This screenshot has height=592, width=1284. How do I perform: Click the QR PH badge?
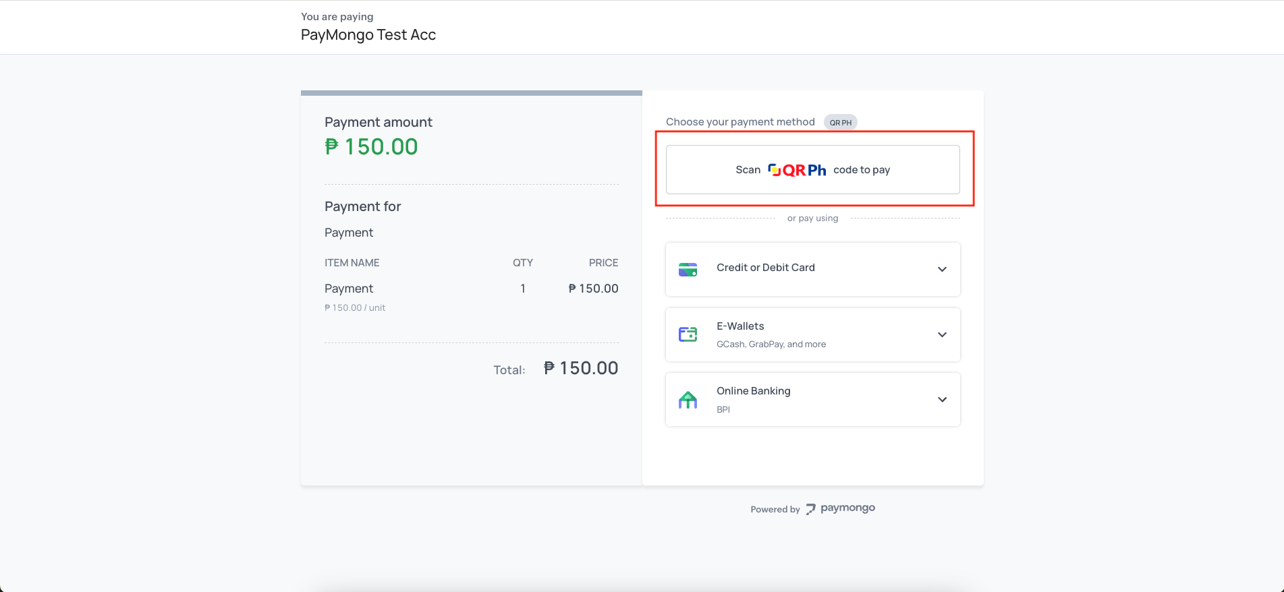coord(840,123)
